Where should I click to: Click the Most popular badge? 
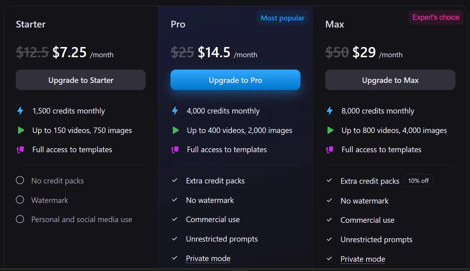(x=282, y=18)
